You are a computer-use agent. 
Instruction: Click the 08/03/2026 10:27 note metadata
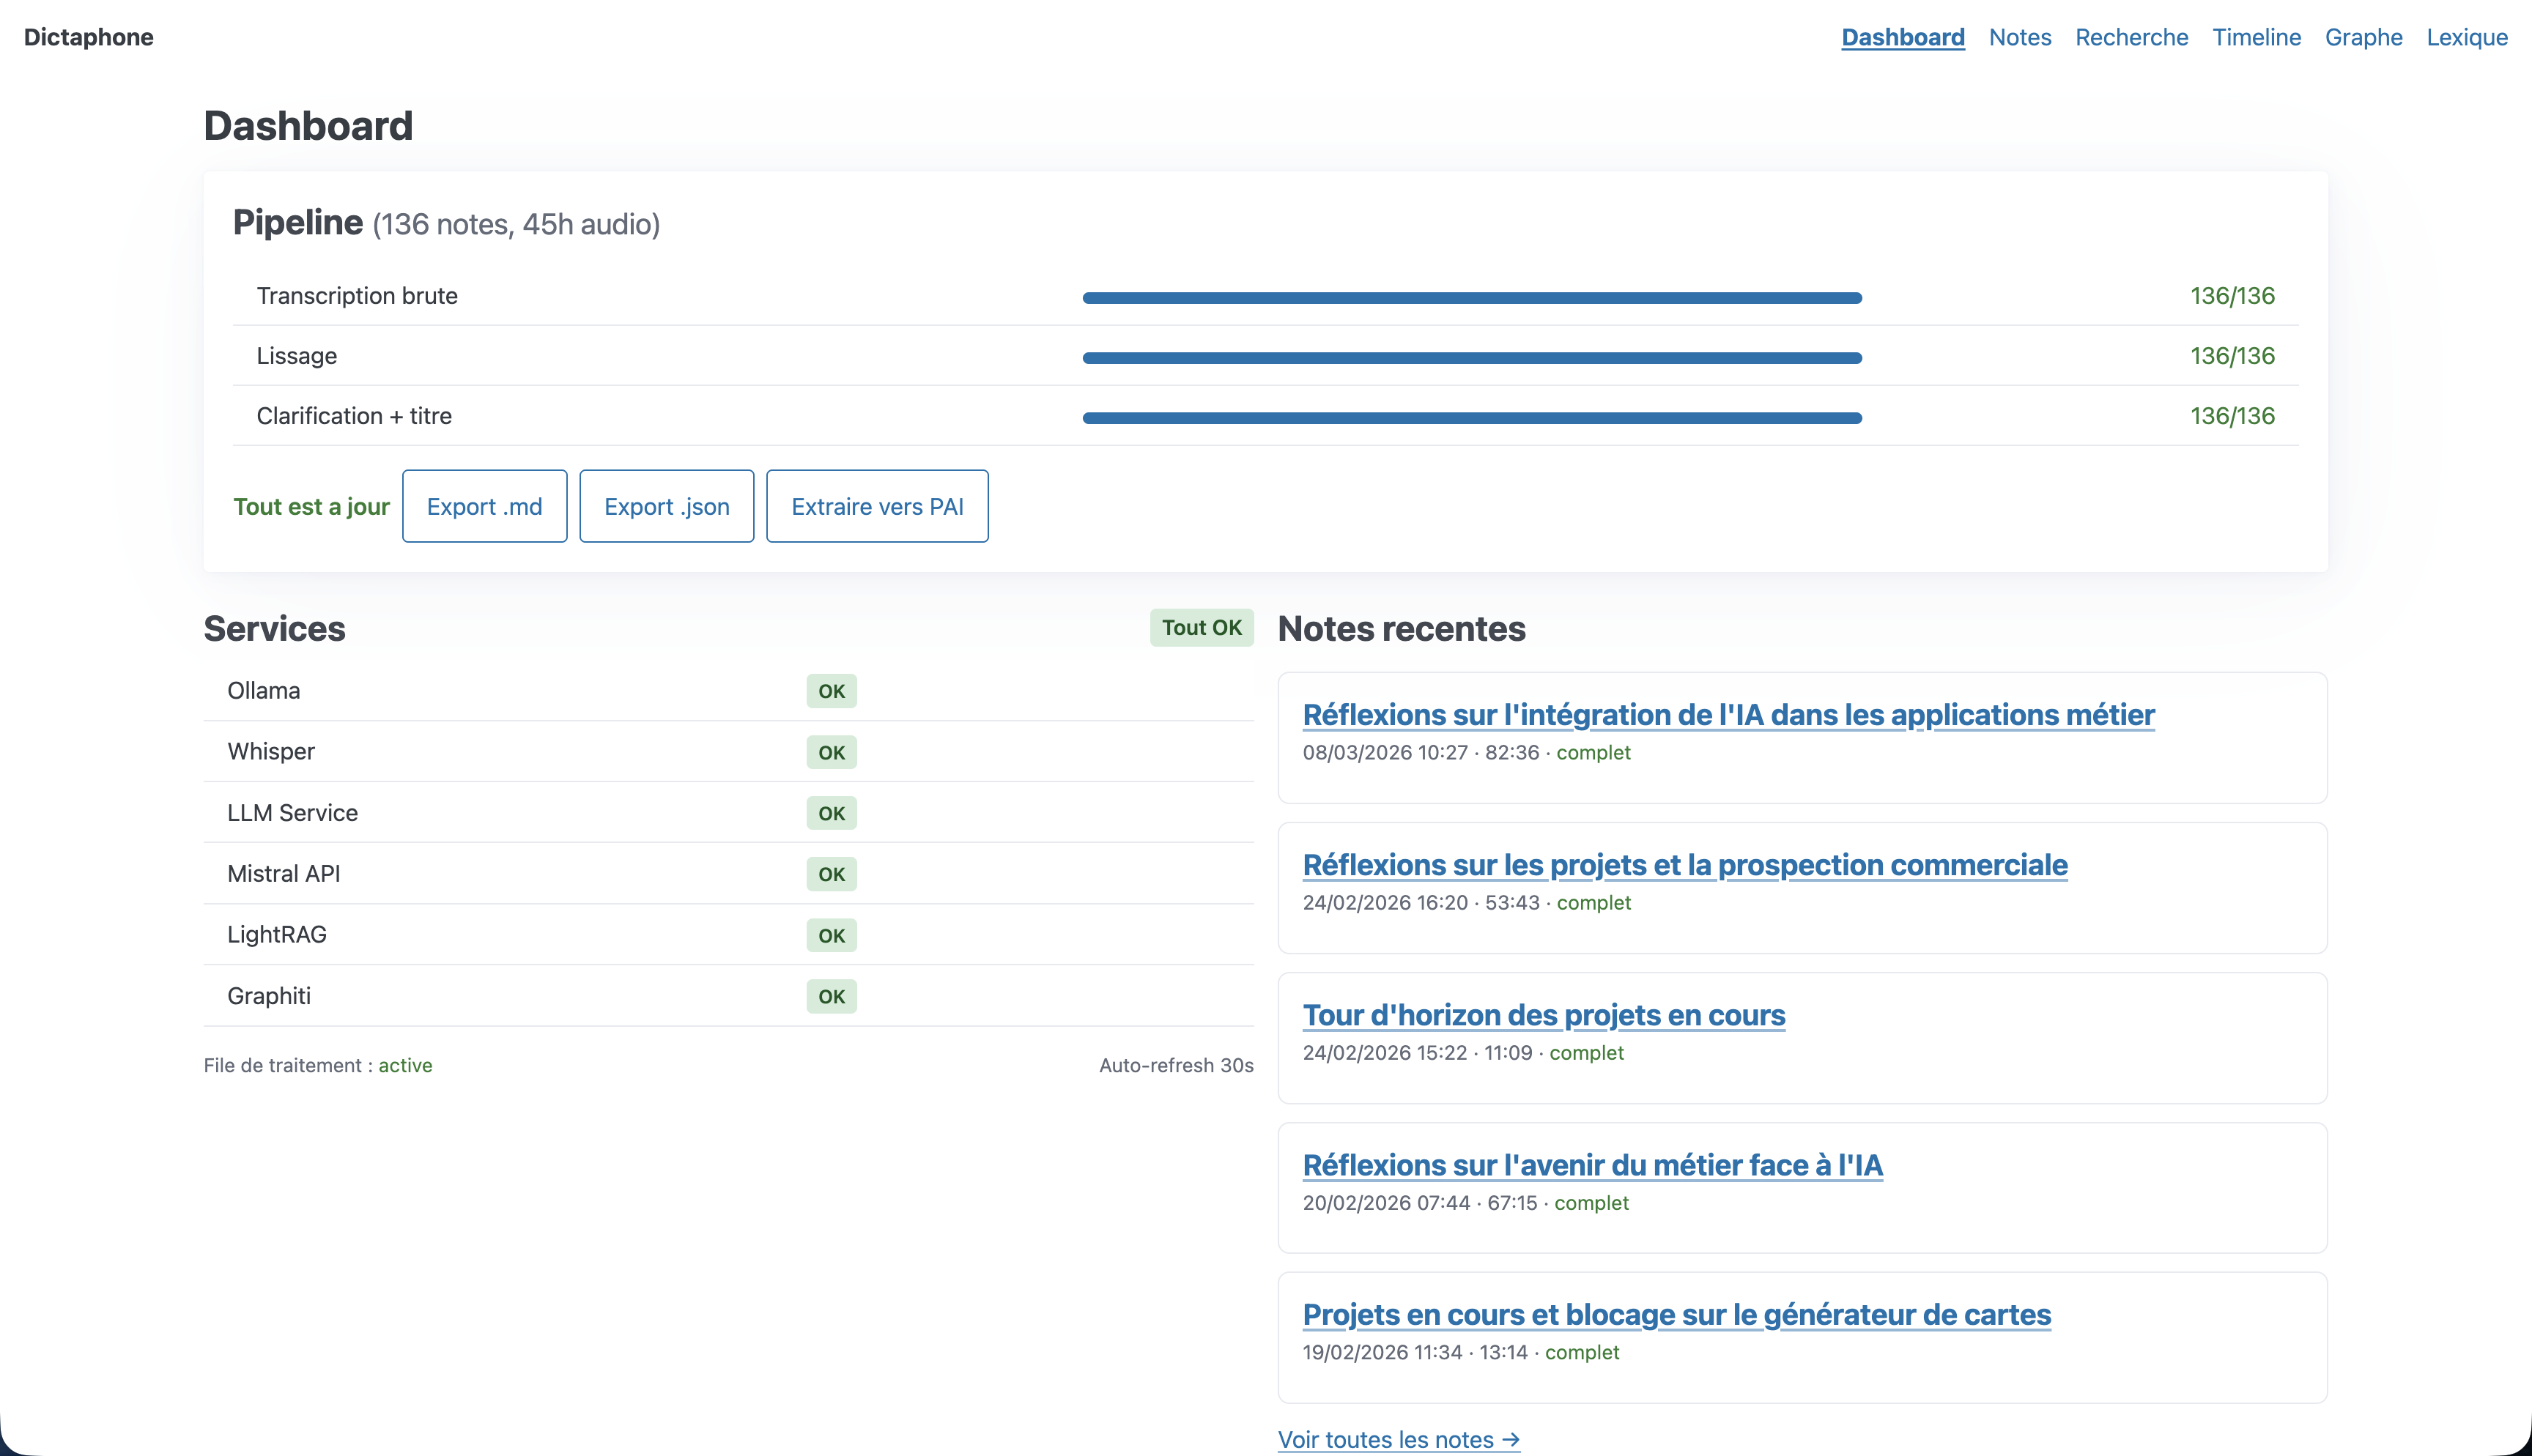click(x=1466, y=753)
